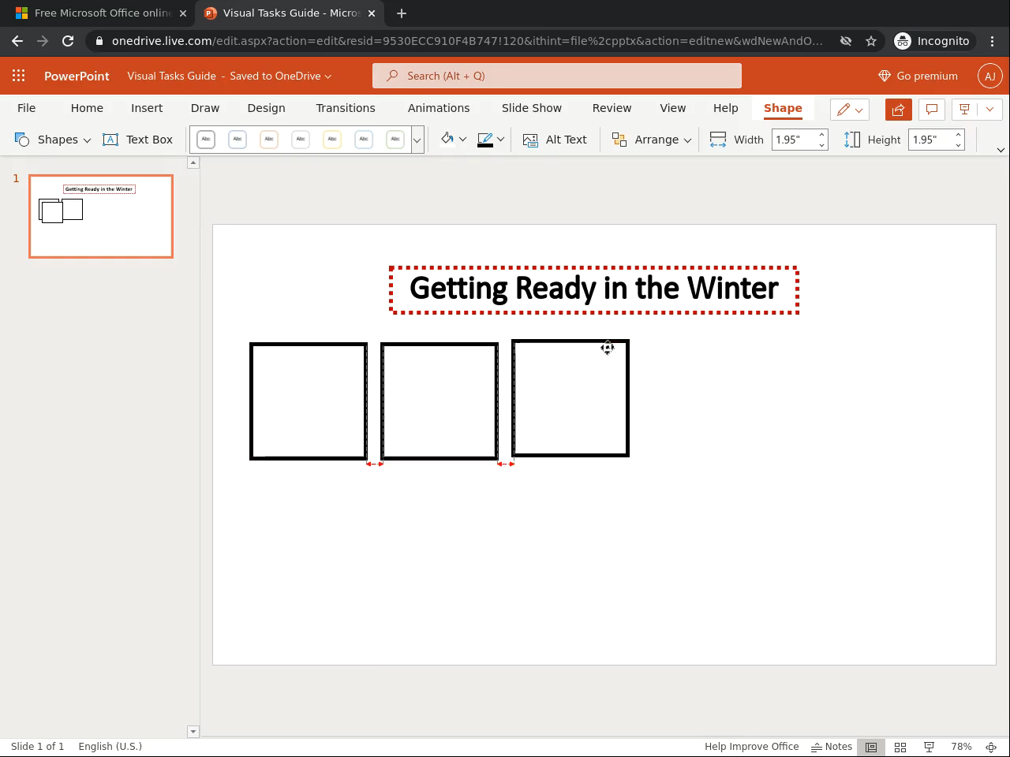Expand the shape styles gallery

pos(417,140)
